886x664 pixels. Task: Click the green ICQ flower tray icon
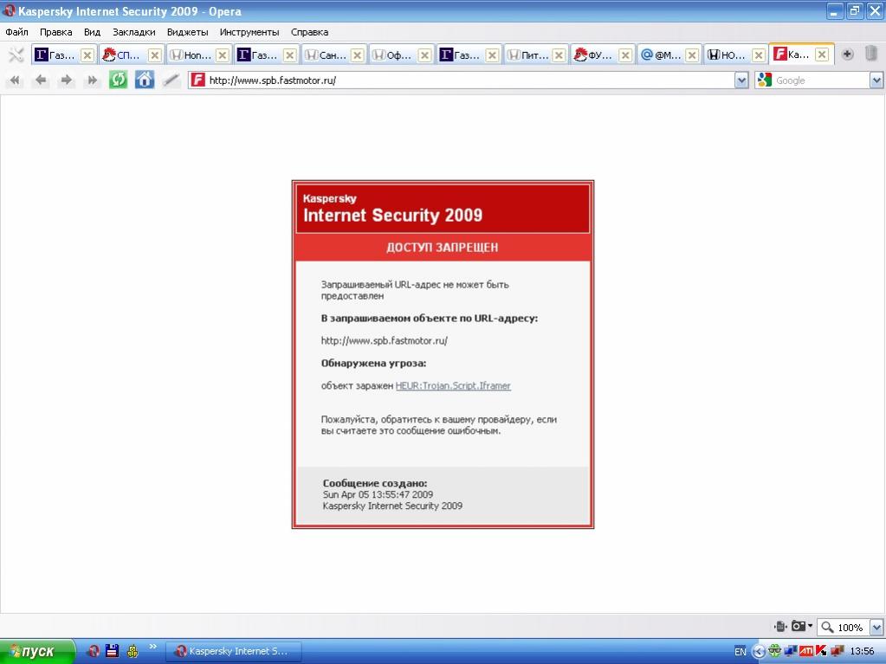tap(774, 652)
